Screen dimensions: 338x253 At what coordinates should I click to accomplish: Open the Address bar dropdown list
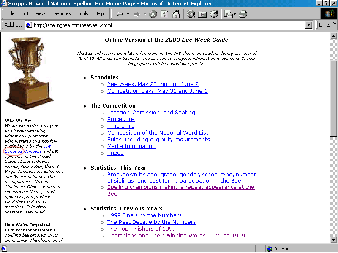pos(309,25)
